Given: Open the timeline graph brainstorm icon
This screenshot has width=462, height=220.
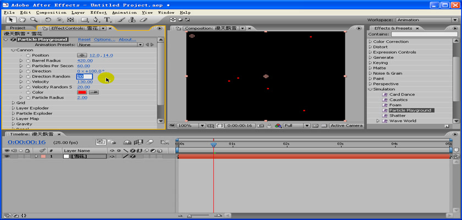Looking at the screenshot, I should (164, 142).
